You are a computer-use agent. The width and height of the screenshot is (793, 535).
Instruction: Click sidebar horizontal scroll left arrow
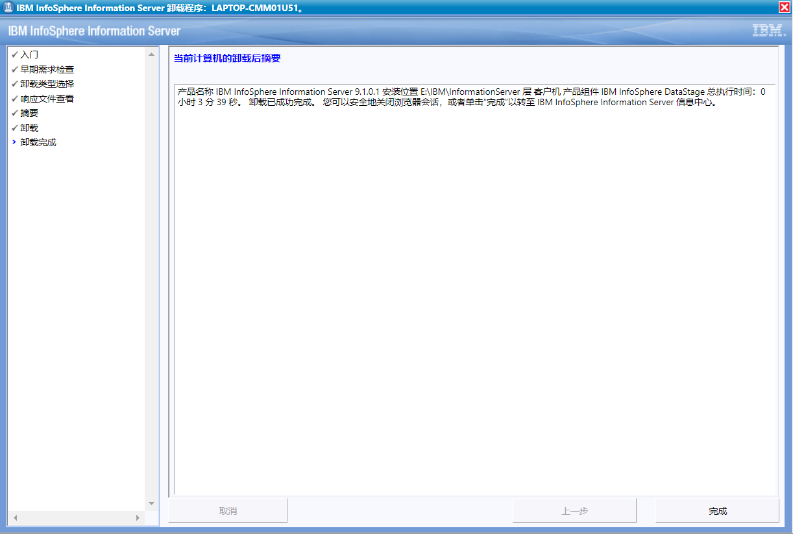[16, 517]
